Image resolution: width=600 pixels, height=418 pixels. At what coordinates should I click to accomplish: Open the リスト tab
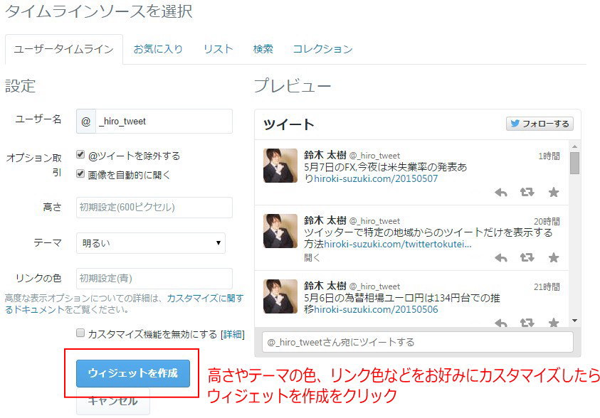click(x=218, y=49)
